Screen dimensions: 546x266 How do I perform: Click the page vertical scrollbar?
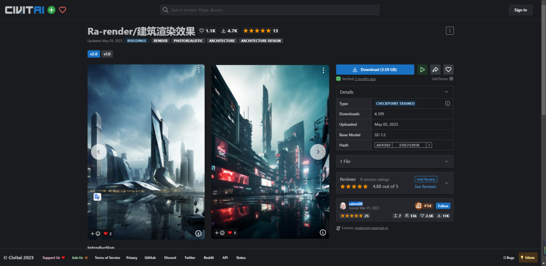click(543, 59)
